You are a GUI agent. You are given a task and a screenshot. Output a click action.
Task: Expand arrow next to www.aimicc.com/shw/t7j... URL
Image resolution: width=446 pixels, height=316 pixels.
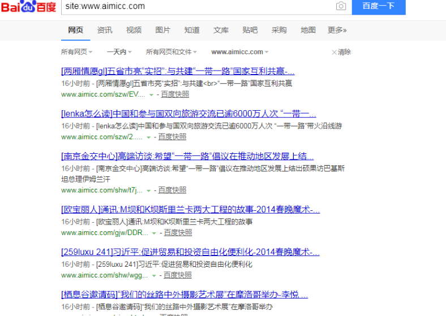pos(148,191)
